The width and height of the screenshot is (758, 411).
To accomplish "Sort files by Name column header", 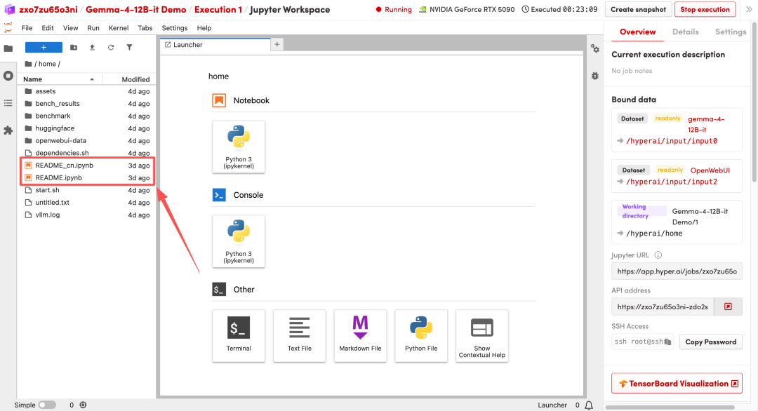I will point(60,79).
